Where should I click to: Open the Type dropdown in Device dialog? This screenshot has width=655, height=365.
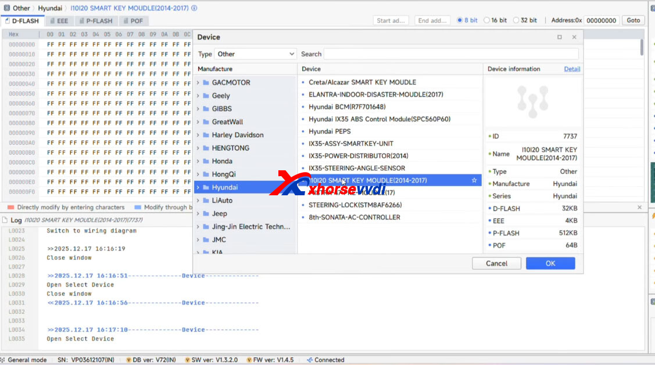(256, 53)
